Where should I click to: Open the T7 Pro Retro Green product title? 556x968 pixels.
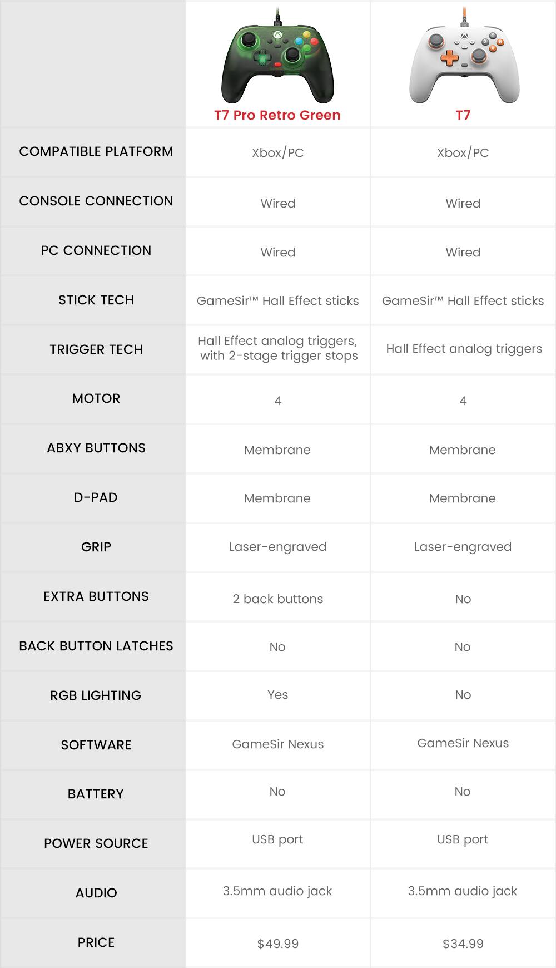277,115
